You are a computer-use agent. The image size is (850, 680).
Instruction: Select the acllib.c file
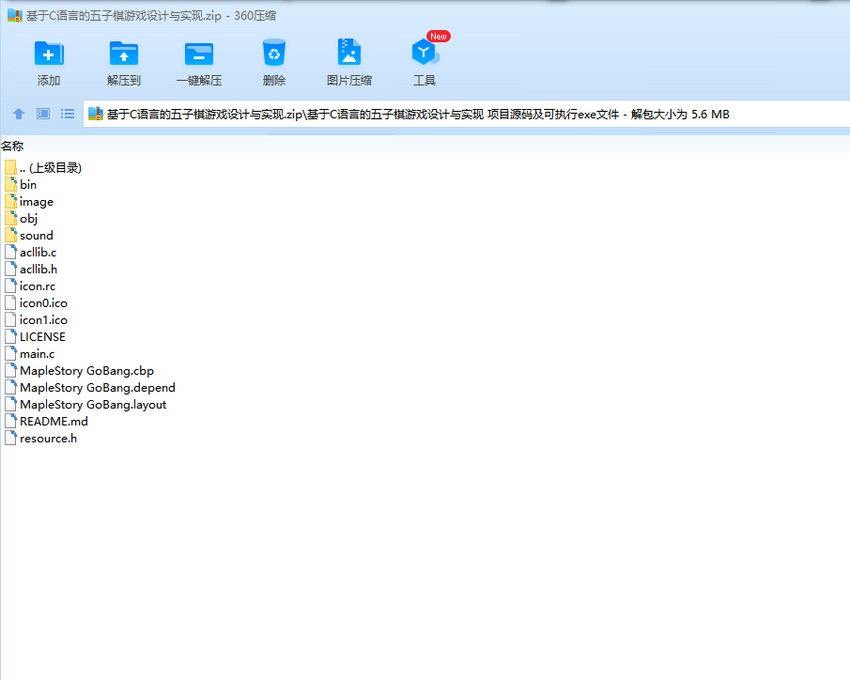pyautogui.click(x=30, y=252)
